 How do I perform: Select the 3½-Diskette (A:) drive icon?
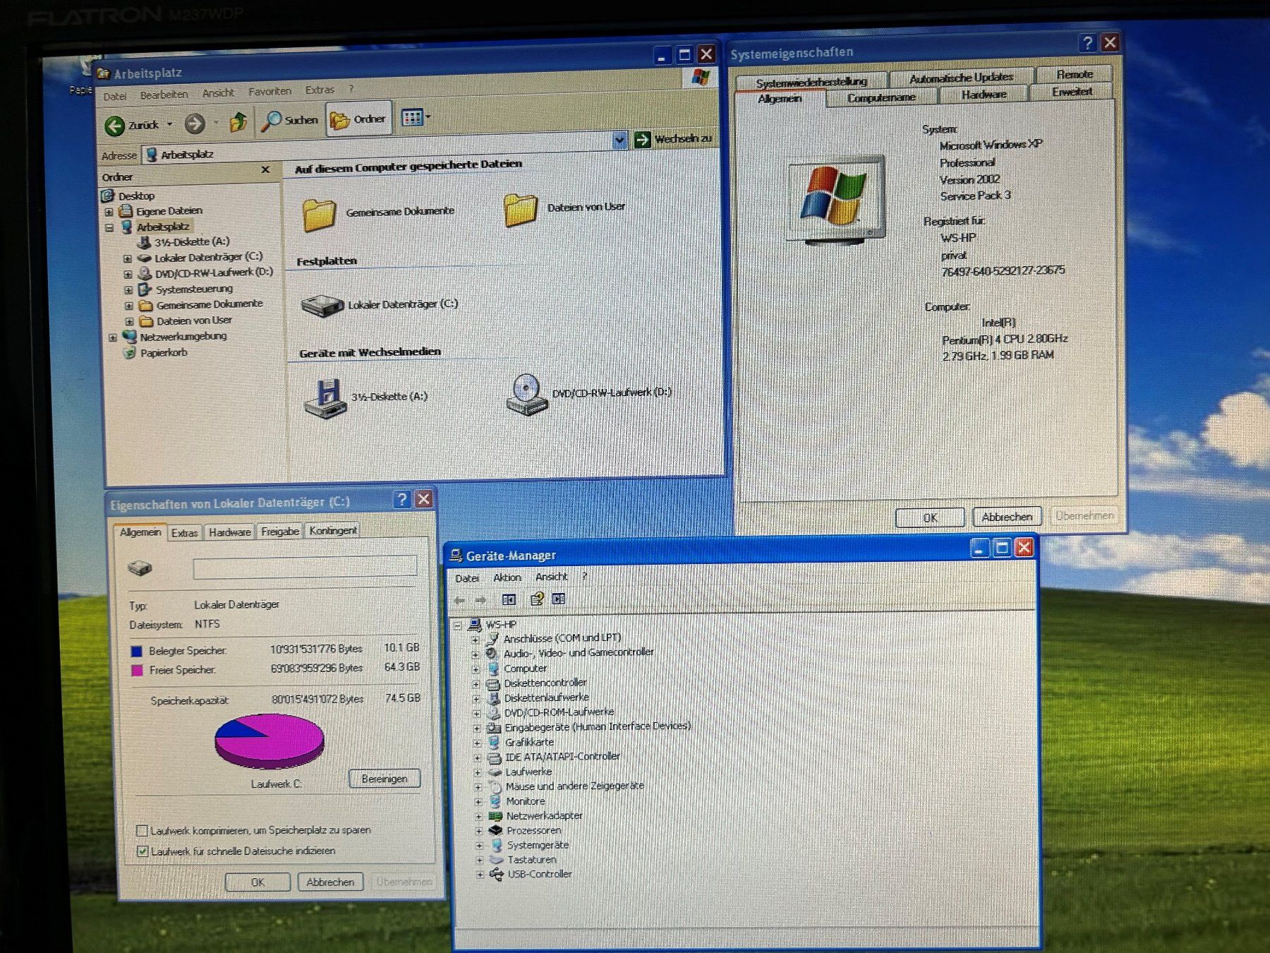(325, 399)
